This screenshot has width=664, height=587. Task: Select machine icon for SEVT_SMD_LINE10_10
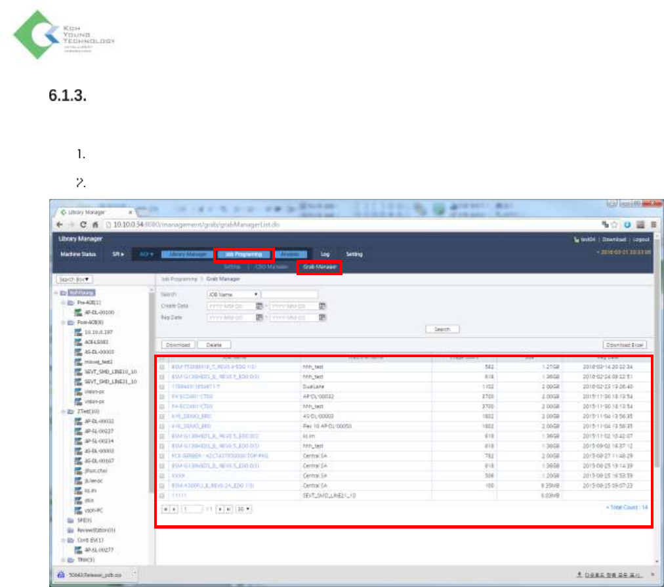[x=78, y=372]
